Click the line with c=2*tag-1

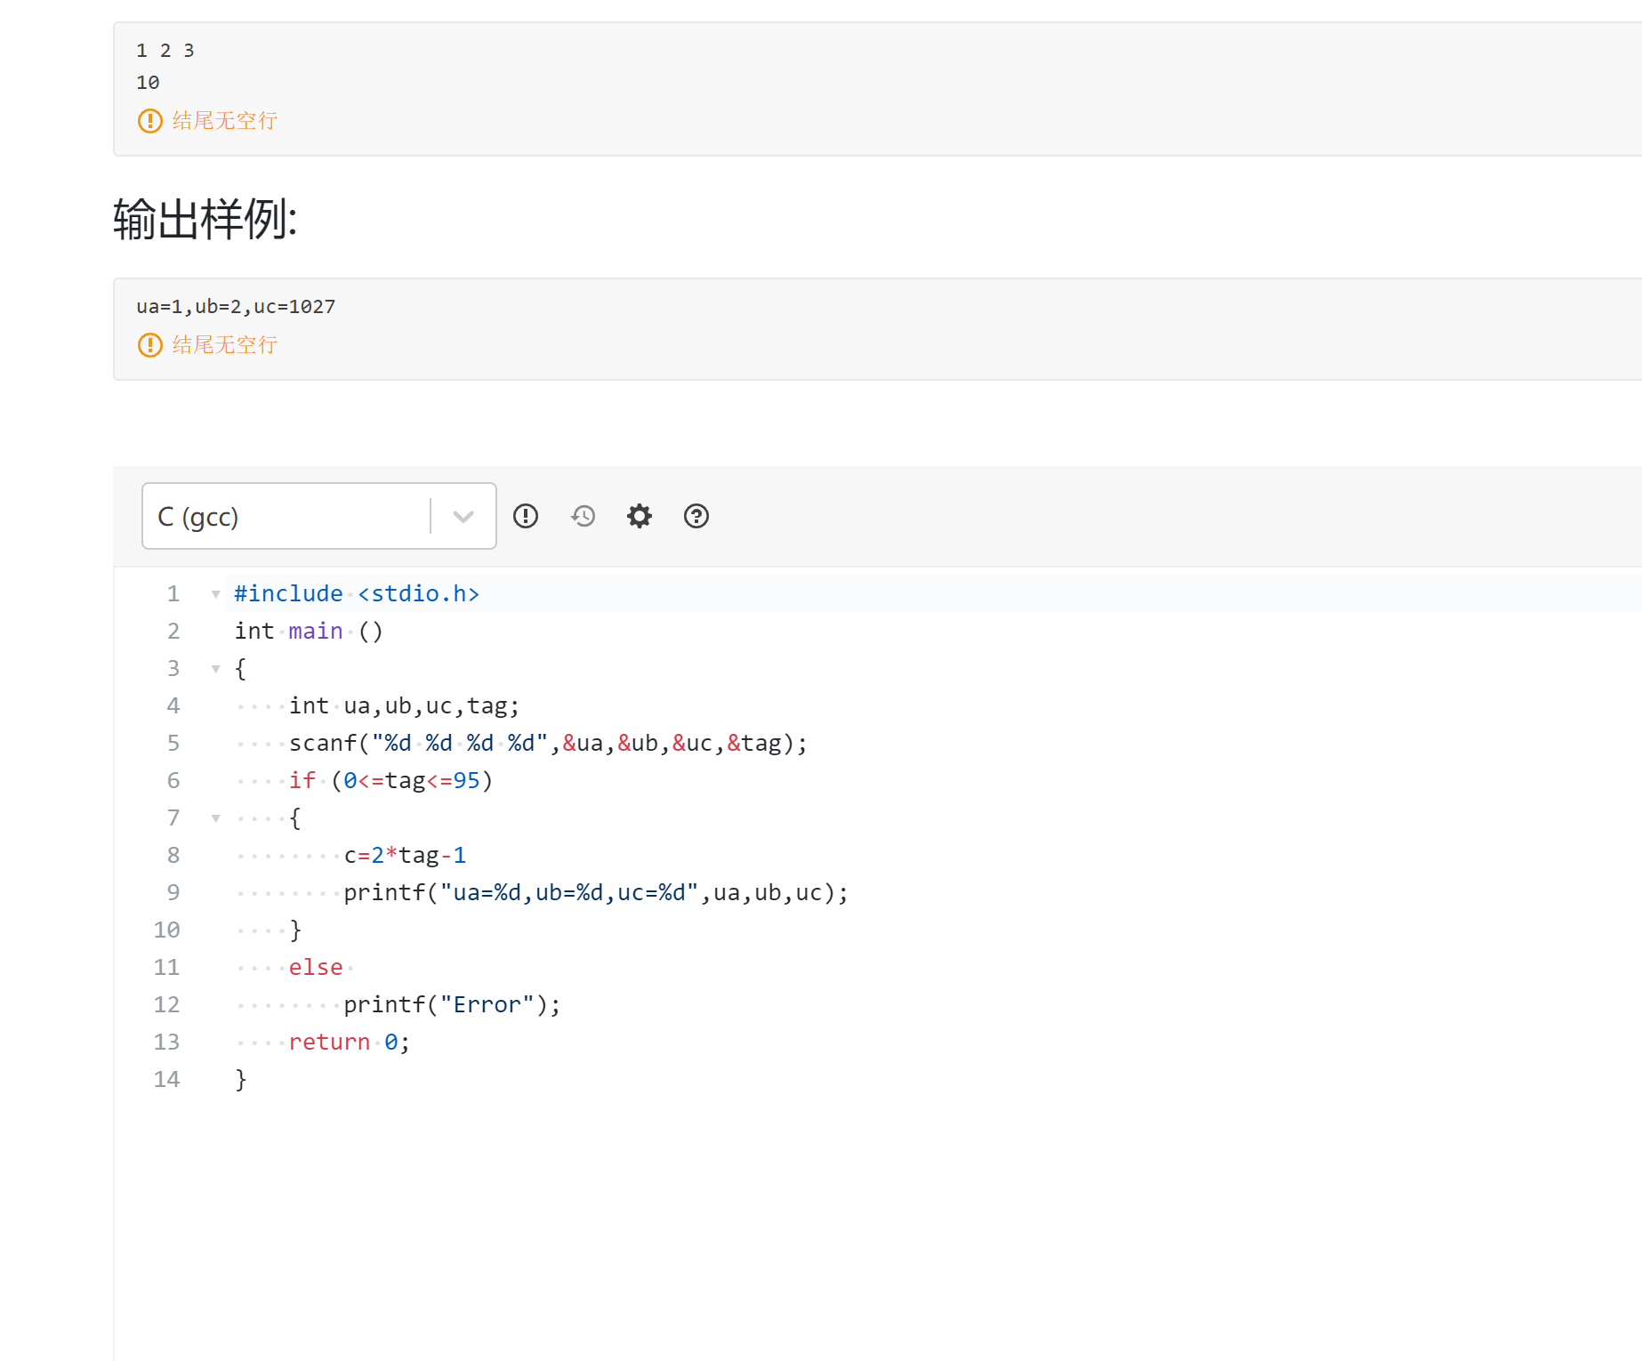tap(405, 856)
